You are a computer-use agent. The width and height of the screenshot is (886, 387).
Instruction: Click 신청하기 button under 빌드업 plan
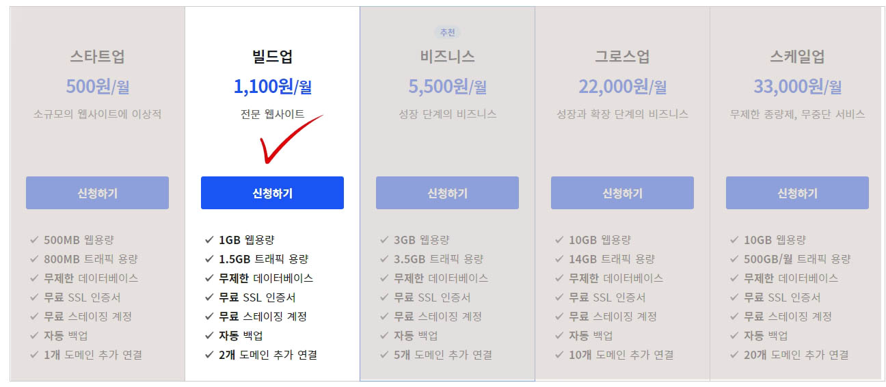272,193
